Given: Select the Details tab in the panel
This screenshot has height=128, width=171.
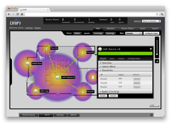Looking at the screenshot, I should 103,59.
